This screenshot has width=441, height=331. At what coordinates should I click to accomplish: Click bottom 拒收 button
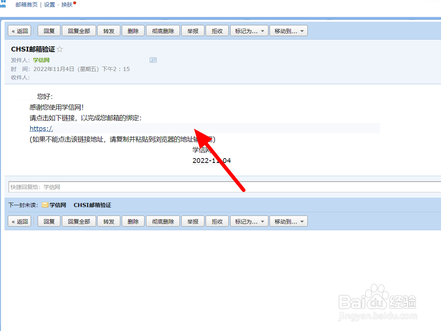coord(217,221)
